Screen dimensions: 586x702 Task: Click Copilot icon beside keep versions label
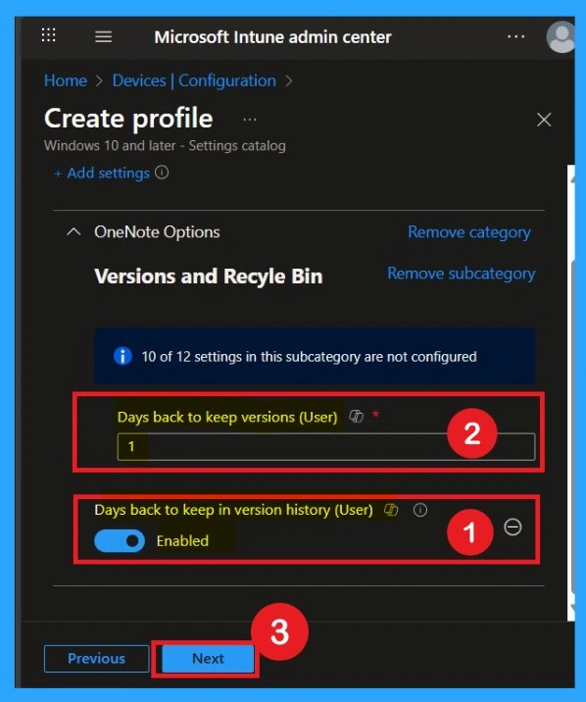point(356,416)
